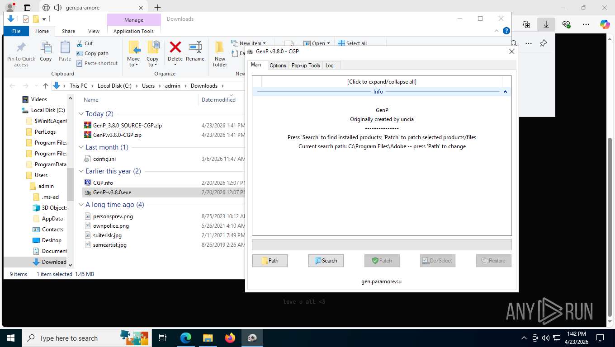Open the Log tab in GenP
The image size is (615, 347).
(330, 66)
